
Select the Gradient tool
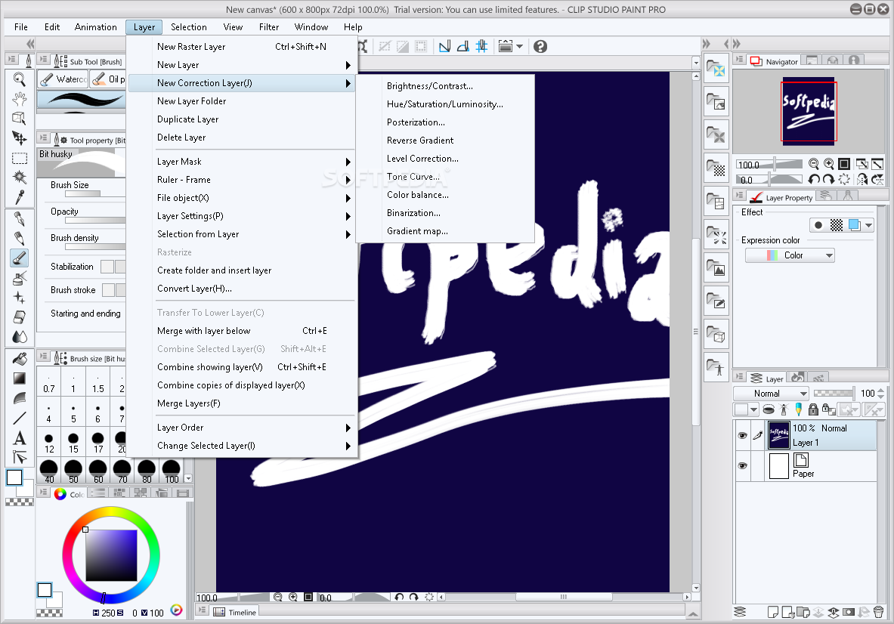pyautogui.click(x=20, y=378)
